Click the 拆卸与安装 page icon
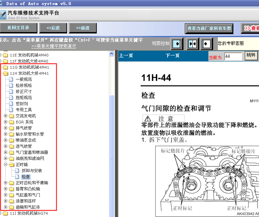The image size is (259, 217). 17,170
